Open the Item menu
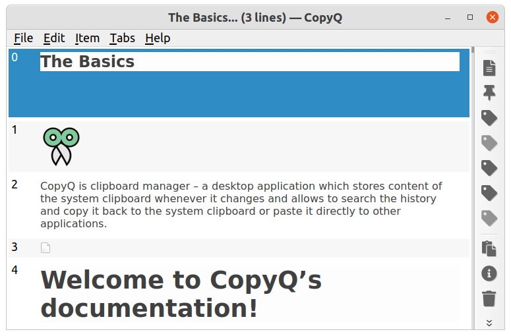This screenshot has width=511, height=336. tap(87, 38)
